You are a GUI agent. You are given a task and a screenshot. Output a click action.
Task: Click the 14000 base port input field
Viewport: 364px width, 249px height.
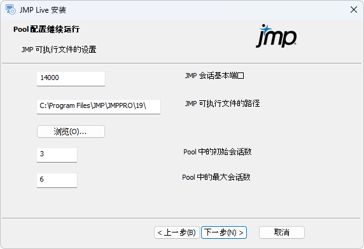pos(71,79)
